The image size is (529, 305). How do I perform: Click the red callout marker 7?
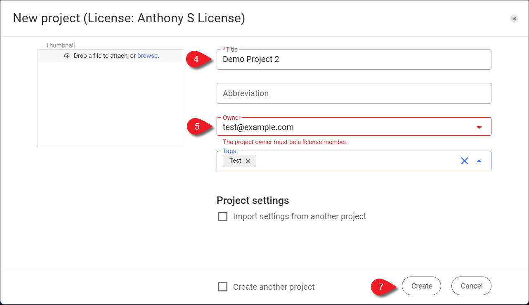(381, 286)
